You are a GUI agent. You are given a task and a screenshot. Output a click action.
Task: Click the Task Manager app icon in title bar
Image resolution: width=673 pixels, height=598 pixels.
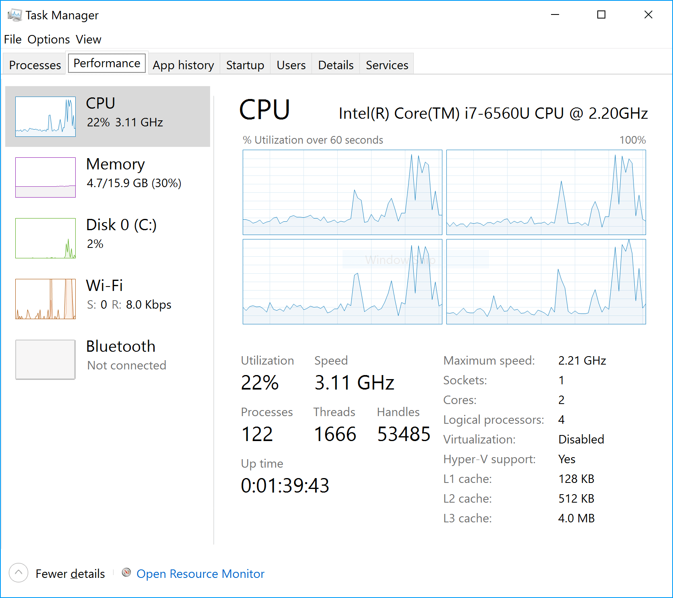pos(14,15)
